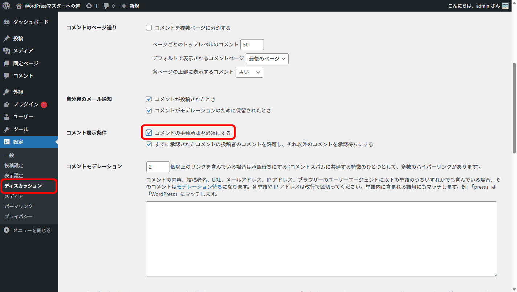Go to ディスカッション settings submenu item

(x=23, y=186)
